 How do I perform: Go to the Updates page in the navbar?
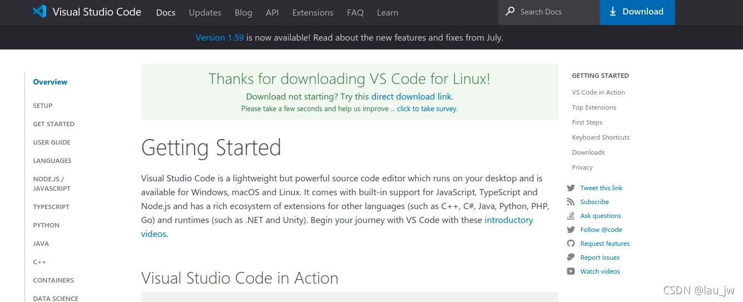205,12
